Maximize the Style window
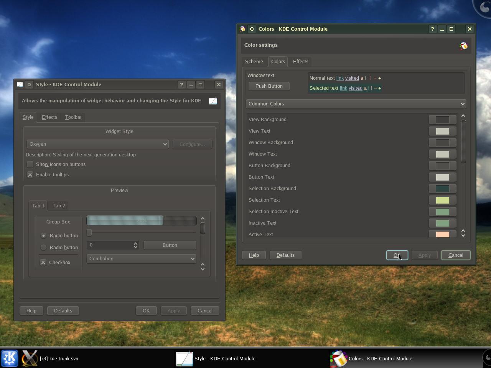The height and width of the screenshot is (368, 491). click(x=200, y=84)
